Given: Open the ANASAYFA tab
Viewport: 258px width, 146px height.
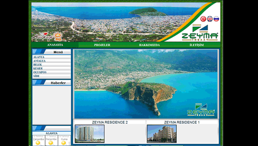Looking at the screenshot, I should [55, 45].
